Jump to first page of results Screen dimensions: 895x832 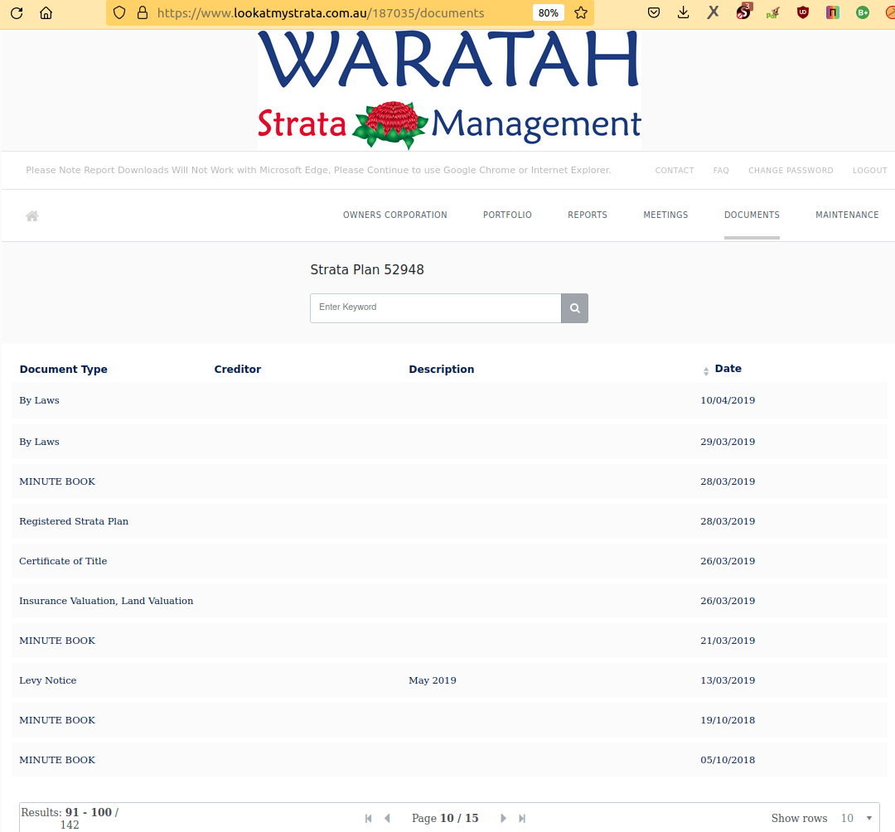pyautogui.click(x=369, y=818)
